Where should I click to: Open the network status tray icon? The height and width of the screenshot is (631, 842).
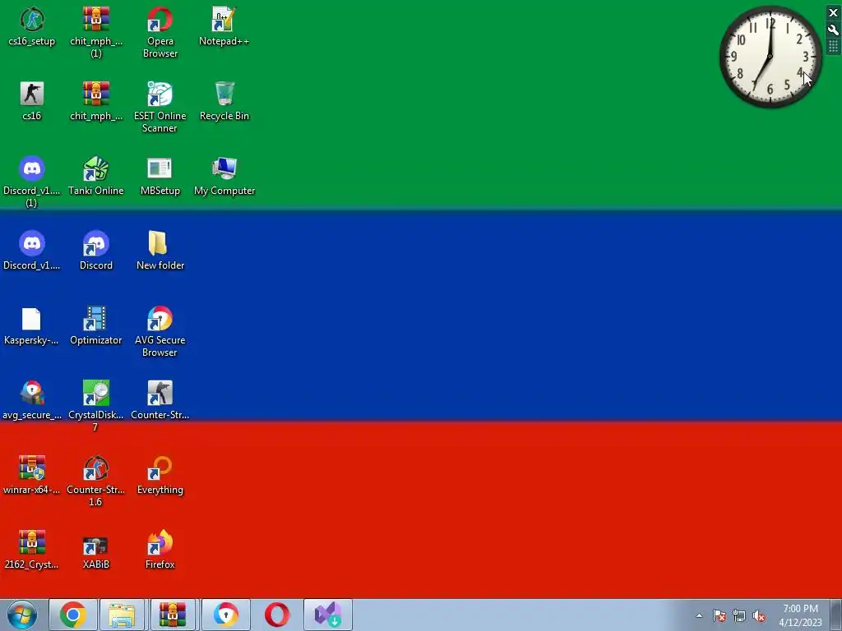pyautogui.click(x=739, y=615)
